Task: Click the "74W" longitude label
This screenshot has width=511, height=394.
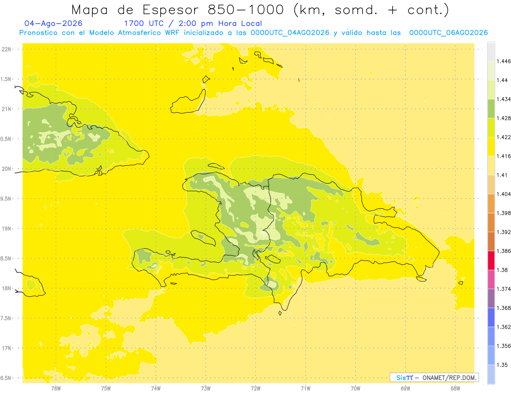Action: point(155,388)
